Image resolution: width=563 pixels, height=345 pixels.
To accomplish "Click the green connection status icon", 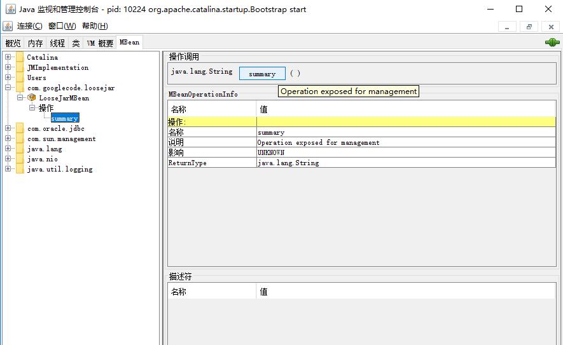I will (551, 43).
